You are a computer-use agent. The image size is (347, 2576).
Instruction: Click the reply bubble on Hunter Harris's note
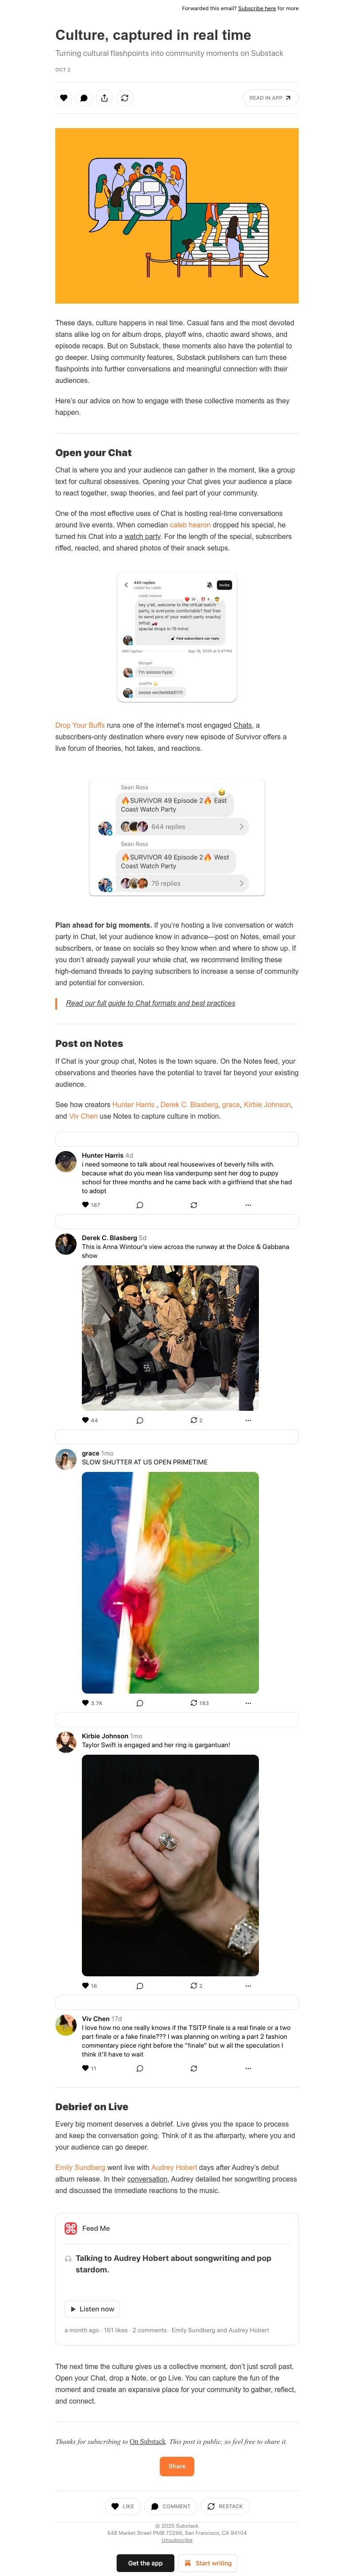[x=139, y=1205]
